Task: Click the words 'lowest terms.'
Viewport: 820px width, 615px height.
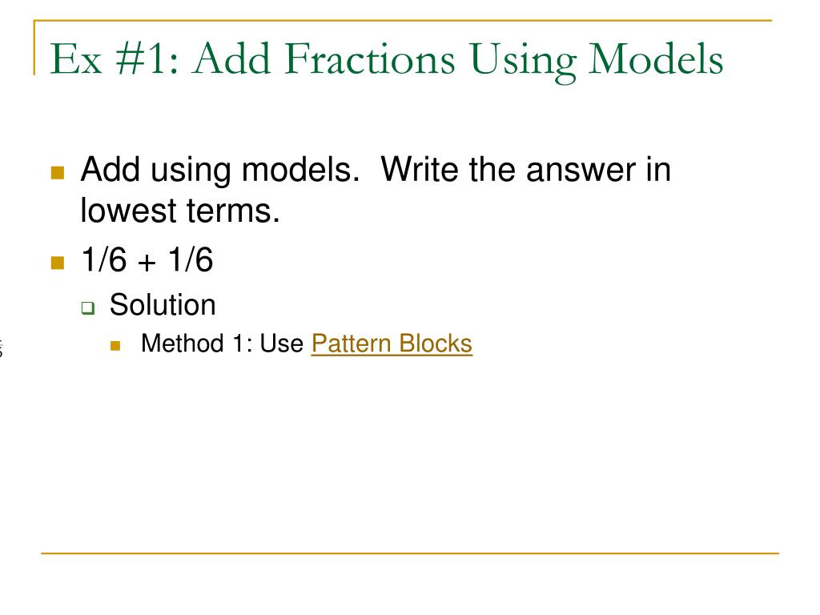Action: [x=179, y=211]
